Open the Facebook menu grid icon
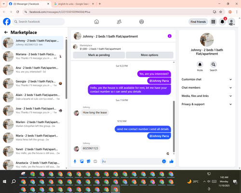The width and height of the screenshot is (241, 193). pyautogui.click(x=213, y=22)
